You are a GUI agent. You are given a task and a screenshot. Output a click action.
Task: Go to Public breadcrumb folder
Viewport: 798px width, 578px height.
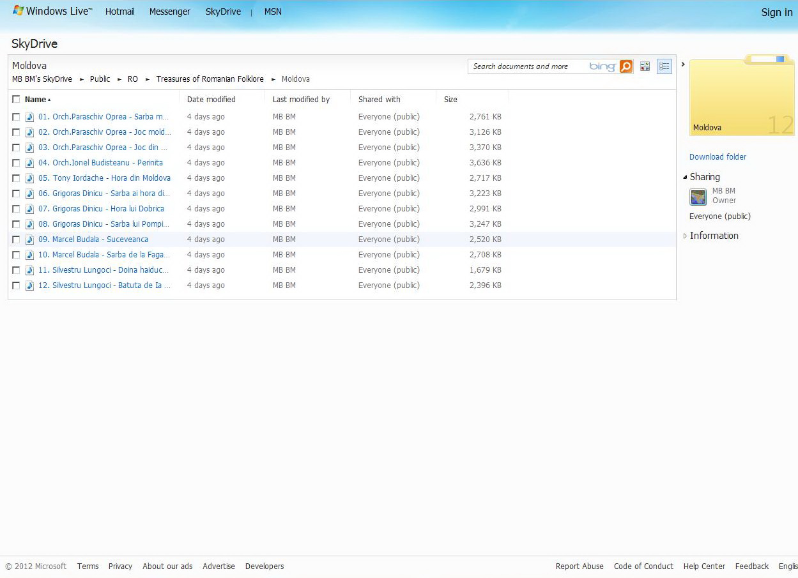(100, 79)
